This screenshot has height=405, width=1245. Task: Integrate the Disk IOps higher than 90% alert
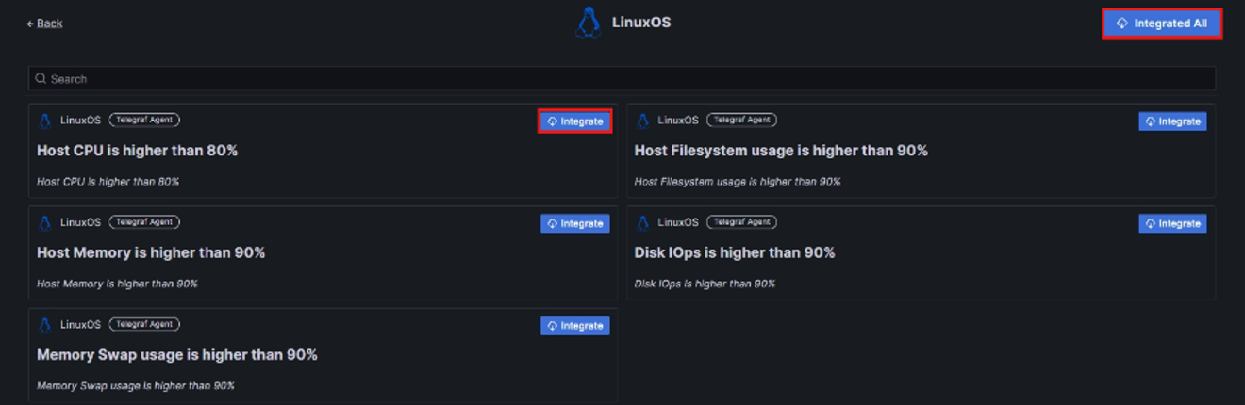pyautogui.click(x=1172, y=223)
